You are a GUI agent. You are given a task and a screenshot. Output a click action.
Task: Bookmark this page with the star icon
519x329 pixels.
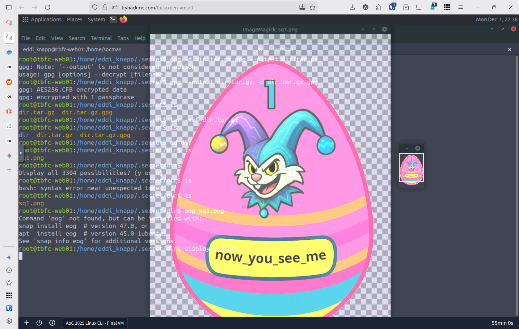pos(313,7)
